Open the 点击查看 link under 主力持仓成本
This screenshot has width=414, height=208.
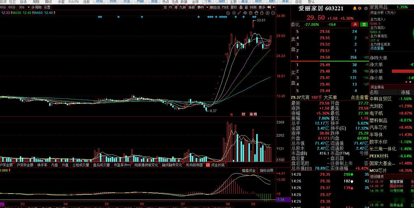click(x=377, y=48)
